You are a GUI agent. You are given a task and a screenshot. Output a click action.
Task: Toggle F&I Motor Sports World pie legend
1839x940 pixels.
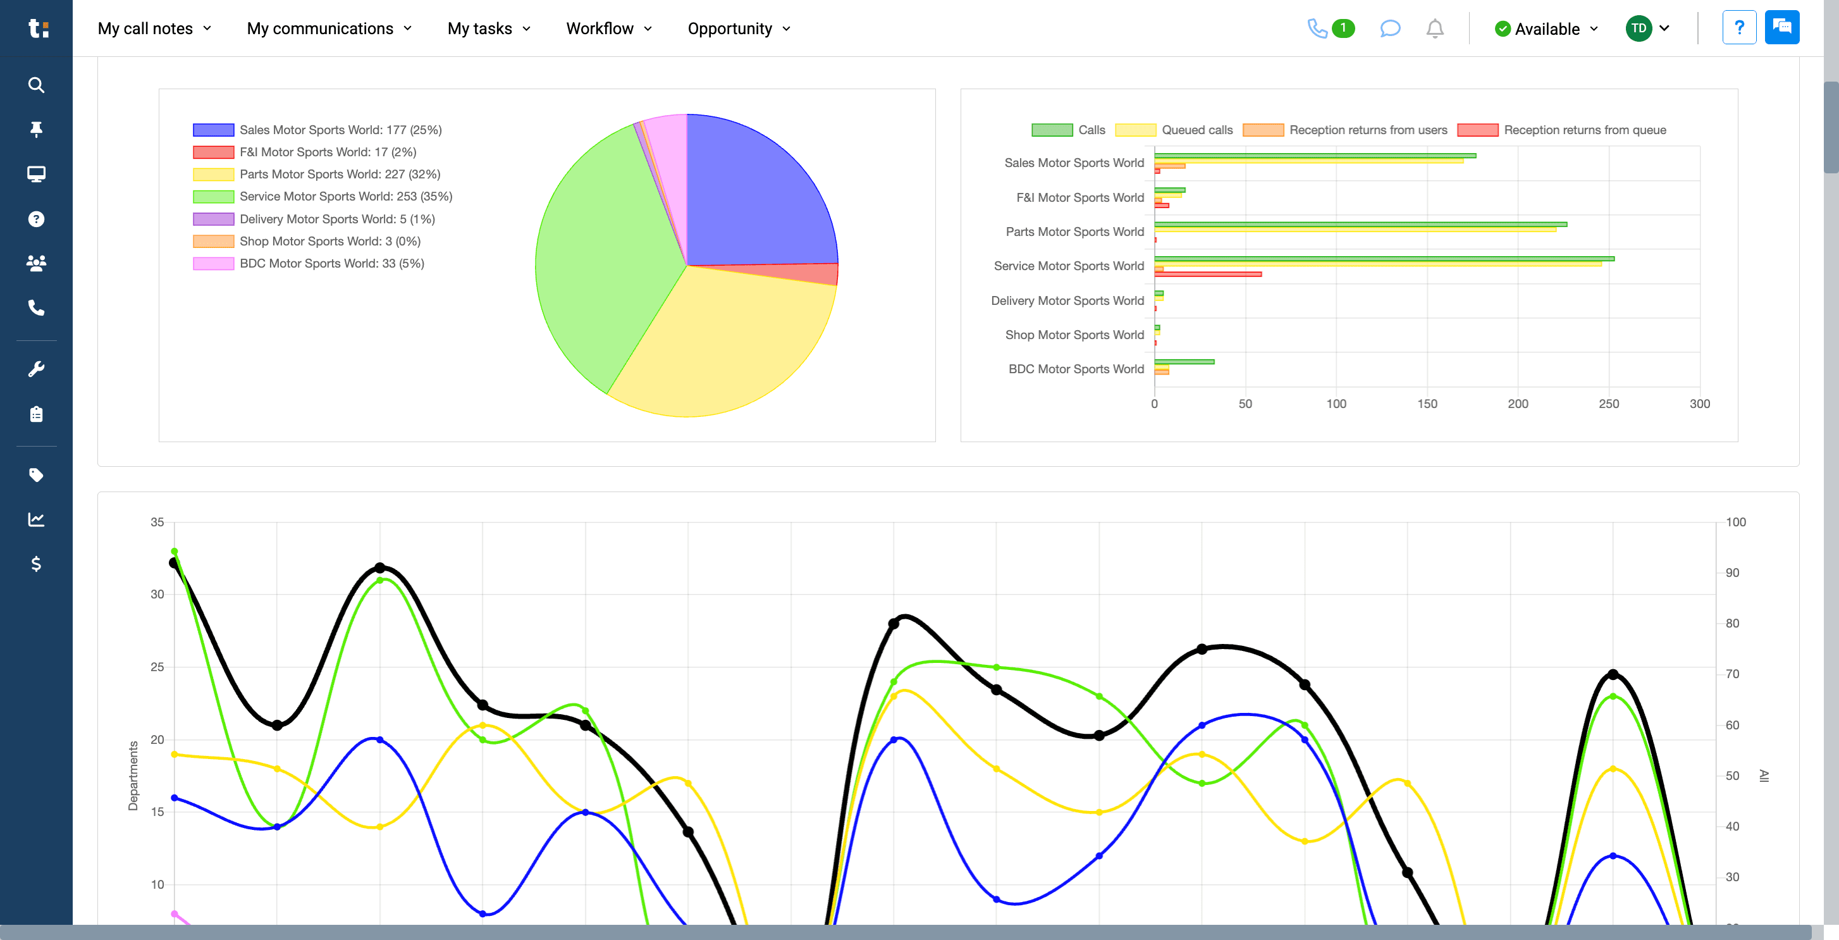(x=304, y=152)
